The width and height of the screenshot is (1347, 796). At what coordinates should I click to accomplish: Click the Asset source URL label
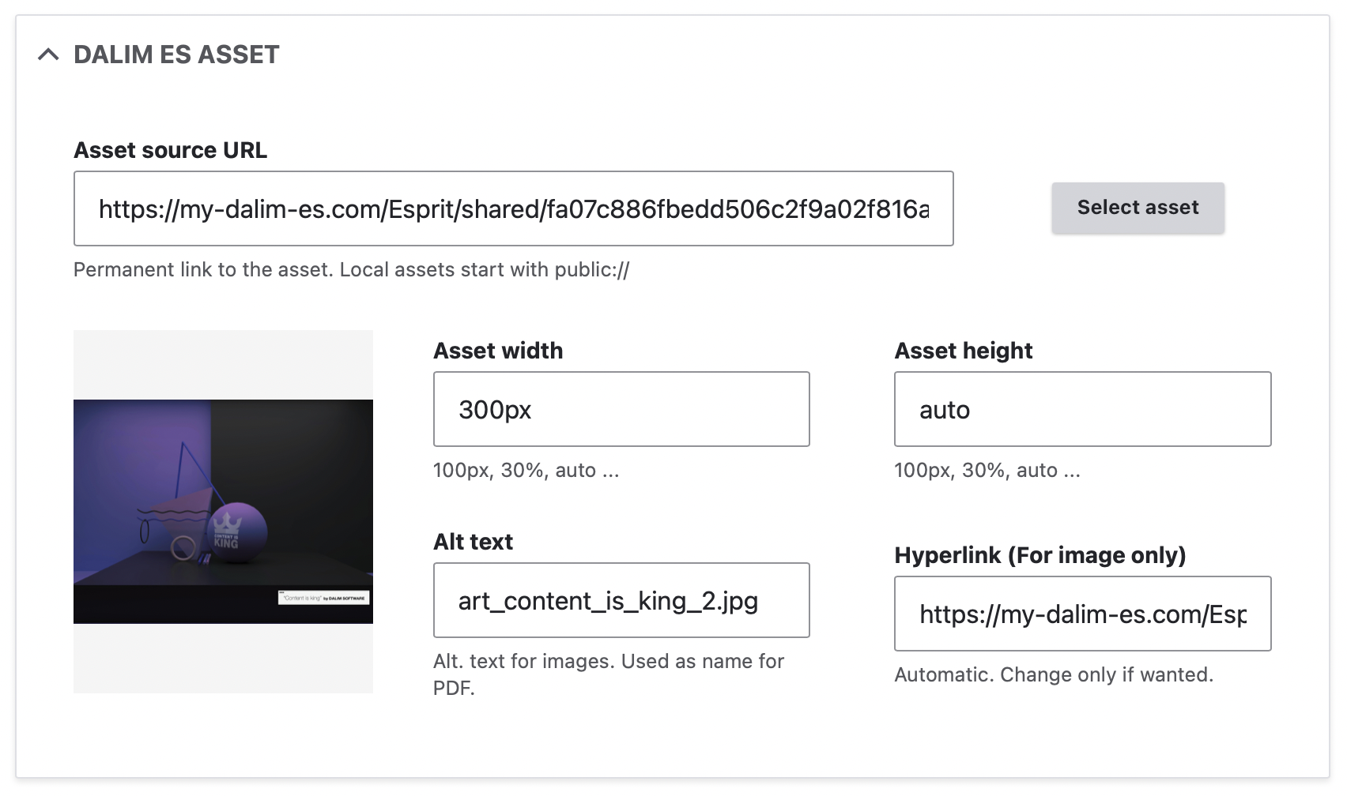click(170, 150)
